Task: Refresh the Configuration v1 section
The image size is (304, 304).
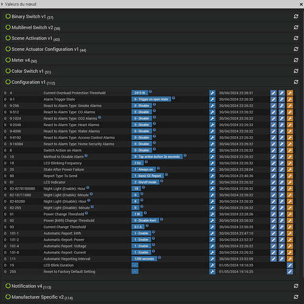Action: tap(296, 82)
